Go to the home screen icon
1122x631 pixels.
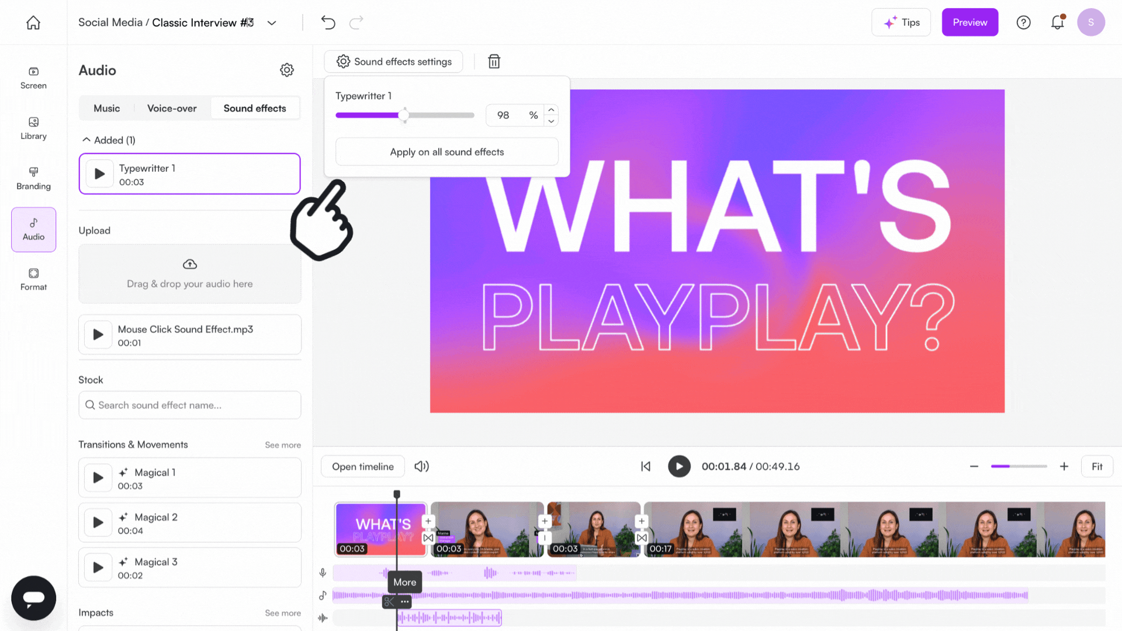point(33,23)
